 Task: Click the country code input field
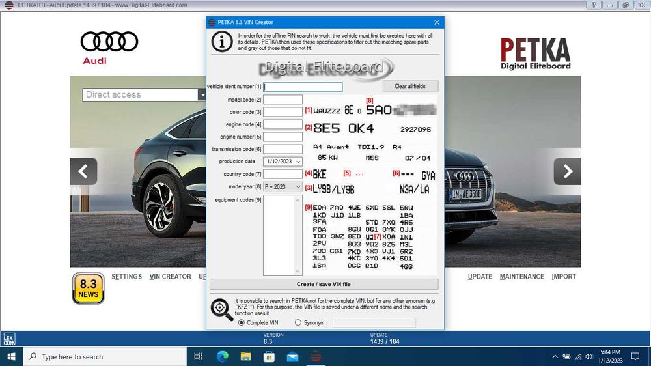(283, 174)
